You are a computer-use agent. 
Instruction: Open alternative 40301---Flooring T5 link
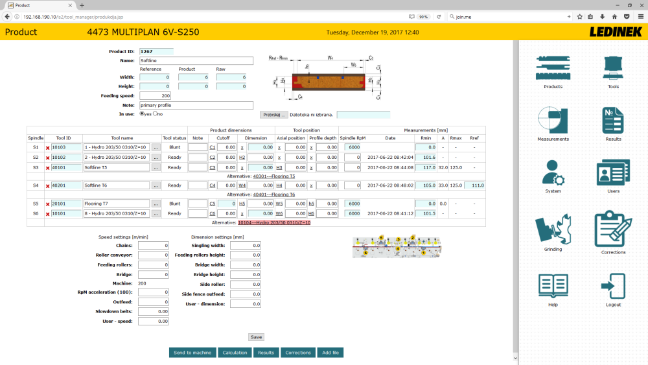(273, 176)
